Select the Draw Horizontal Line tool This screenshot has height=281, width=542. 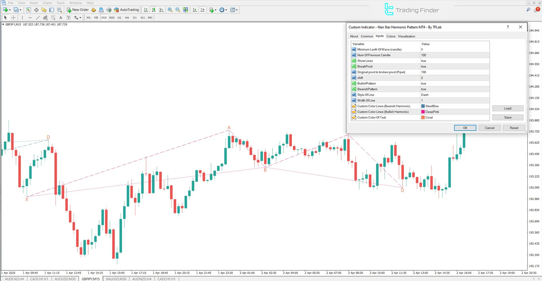(30, 17)
